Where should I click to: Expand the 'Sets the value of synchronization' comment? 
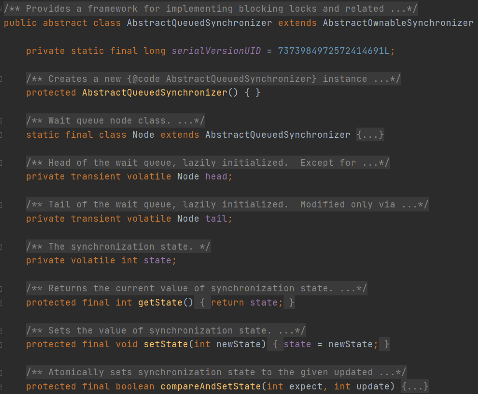166,330
